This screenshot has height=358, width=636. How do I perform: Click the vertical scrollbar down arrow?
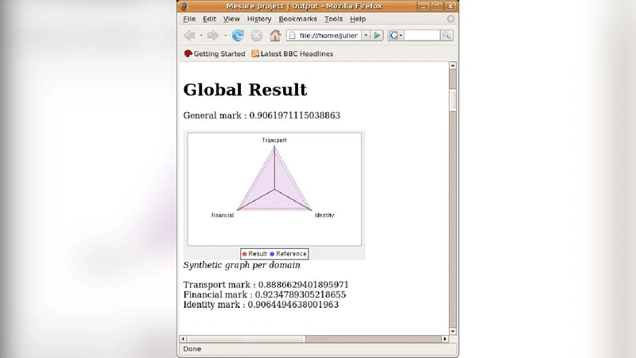click(x=453, y=331)
